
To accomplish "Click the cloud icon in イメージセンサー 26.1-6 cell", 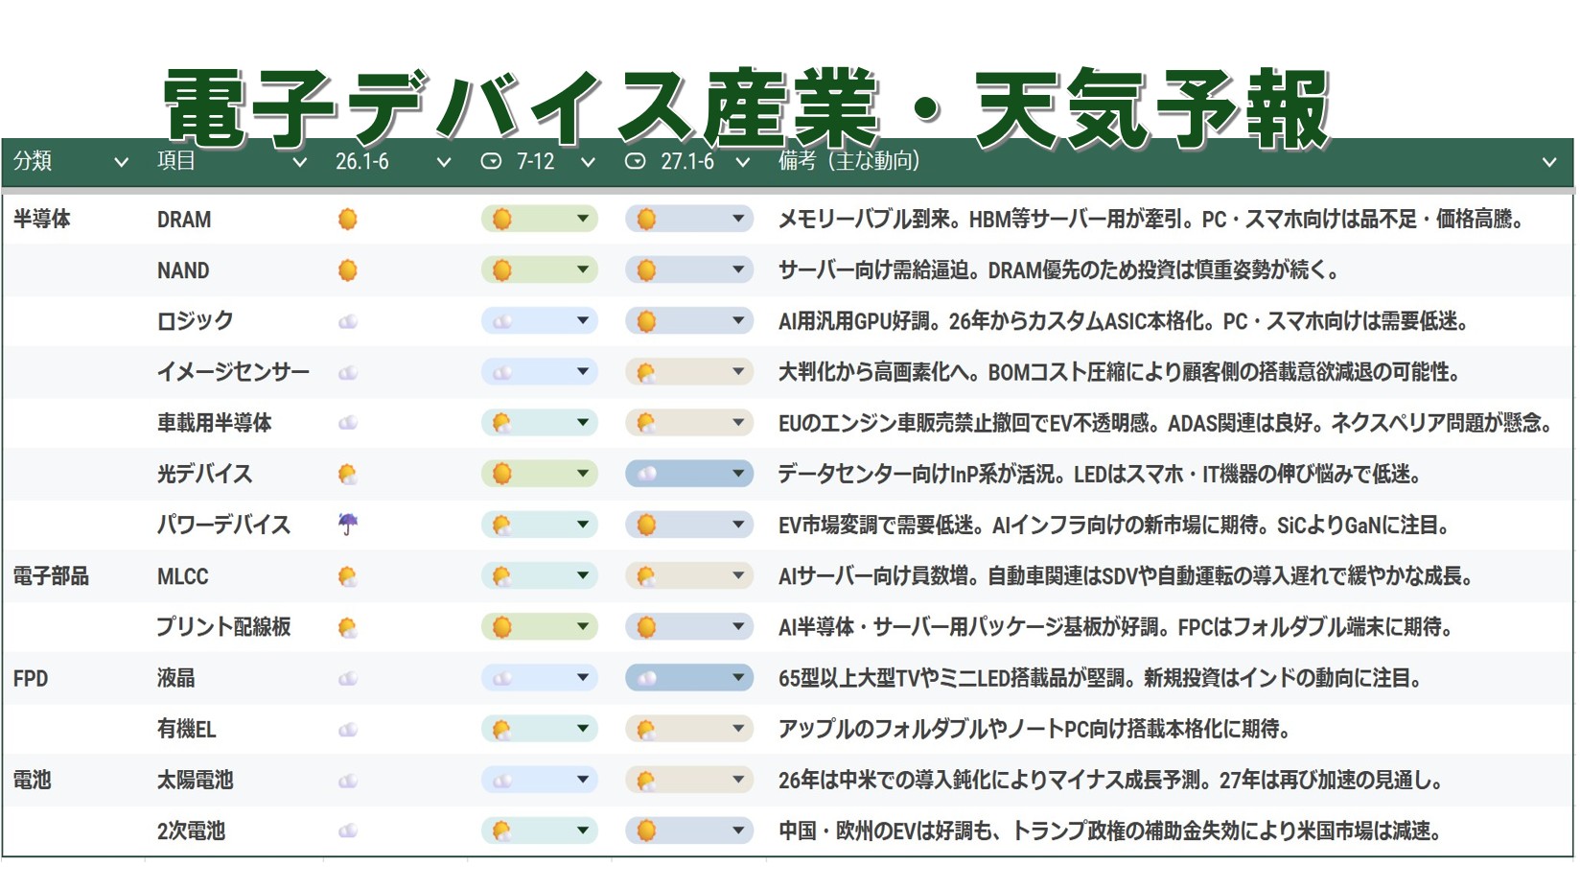I will 348,372.
